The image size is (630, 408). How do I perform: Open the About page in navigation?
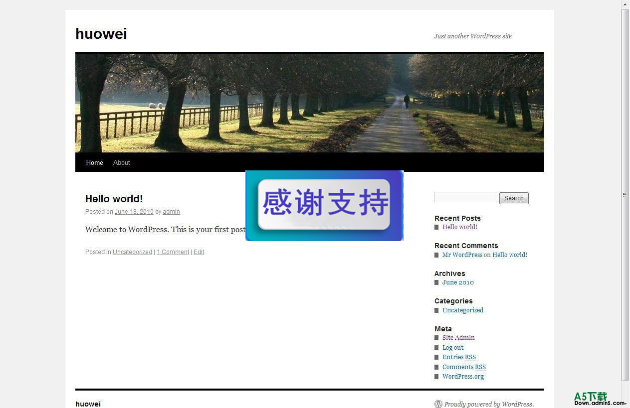point(121,163)
